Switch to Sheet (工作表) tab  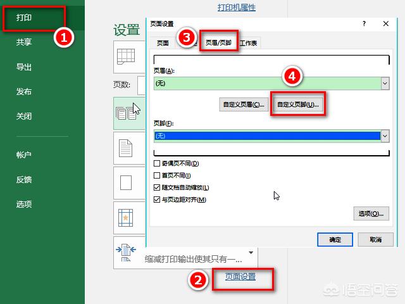(x=248, y=43)
